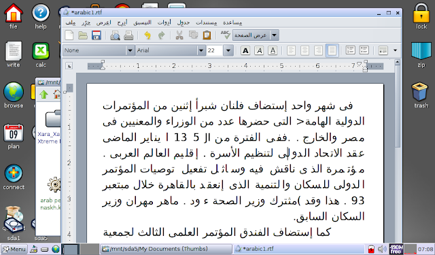The height and width of the screenshot is (255, 435).
Task: Toggle bold formatting
Action: (245, 50)
